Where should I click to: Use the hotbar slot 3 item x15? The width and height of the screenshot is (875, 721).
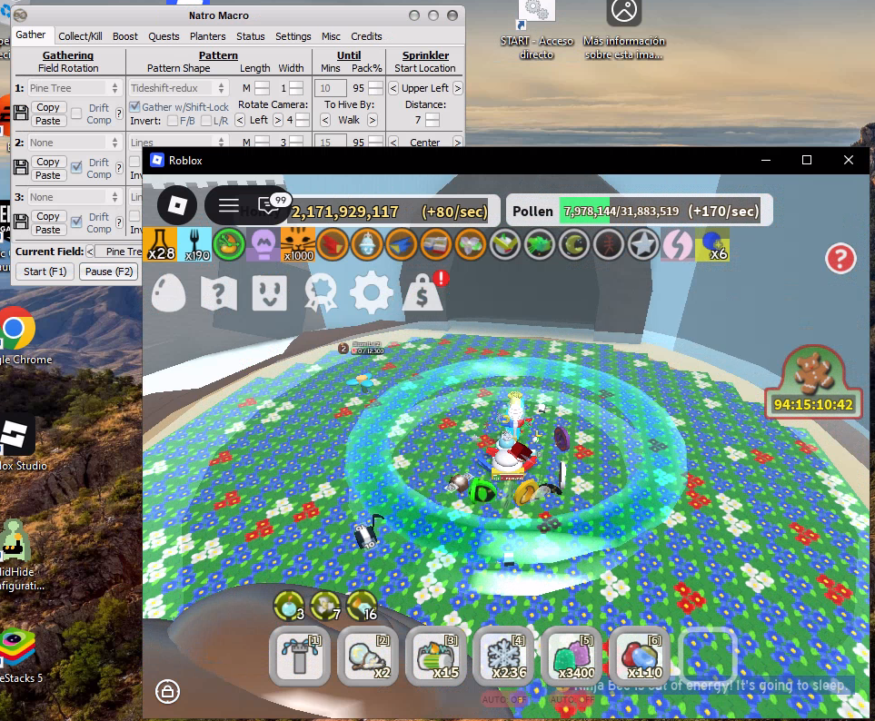[436, 656]
